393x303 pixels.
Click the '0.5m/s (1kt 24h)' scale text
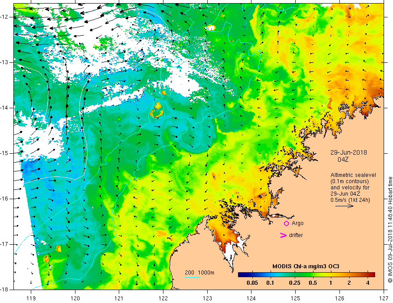(x=350, y=200)
